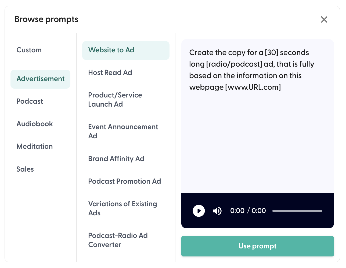Choose the Website to Ad prompt
The height and width of the screenshot is (268, 346).
click(126, 50)
